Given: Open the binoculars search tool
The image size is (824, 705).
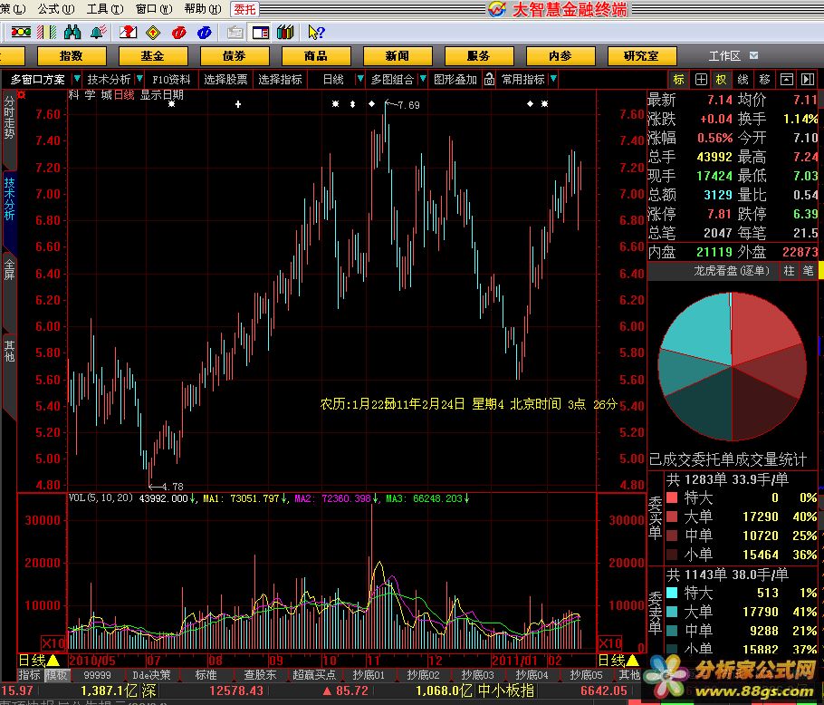Looking at the screenshot, I should 72,33.
